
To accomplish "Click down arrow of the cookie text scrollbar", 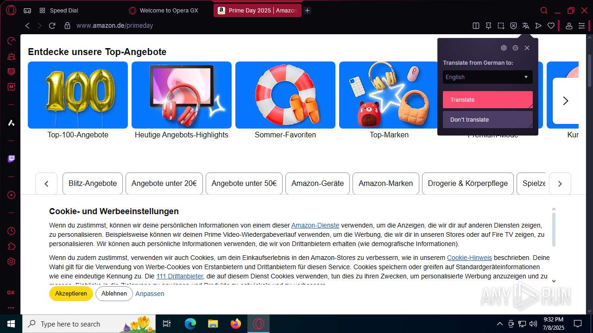I will tap(554, 281).
